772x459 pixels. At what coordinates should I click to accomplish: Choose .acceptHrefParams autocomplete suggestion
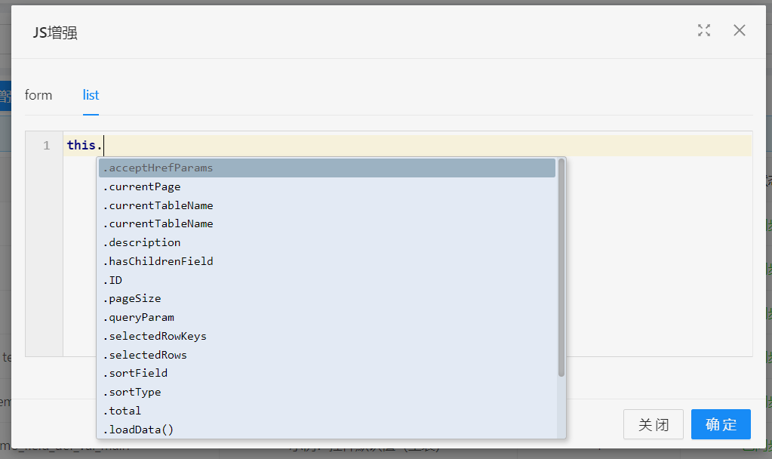click(327, 168)
